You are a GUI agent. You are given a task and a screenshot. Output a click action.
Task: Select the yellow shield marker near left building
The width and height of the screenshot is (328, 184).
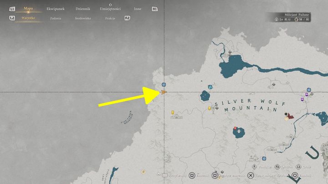(172, 112)
